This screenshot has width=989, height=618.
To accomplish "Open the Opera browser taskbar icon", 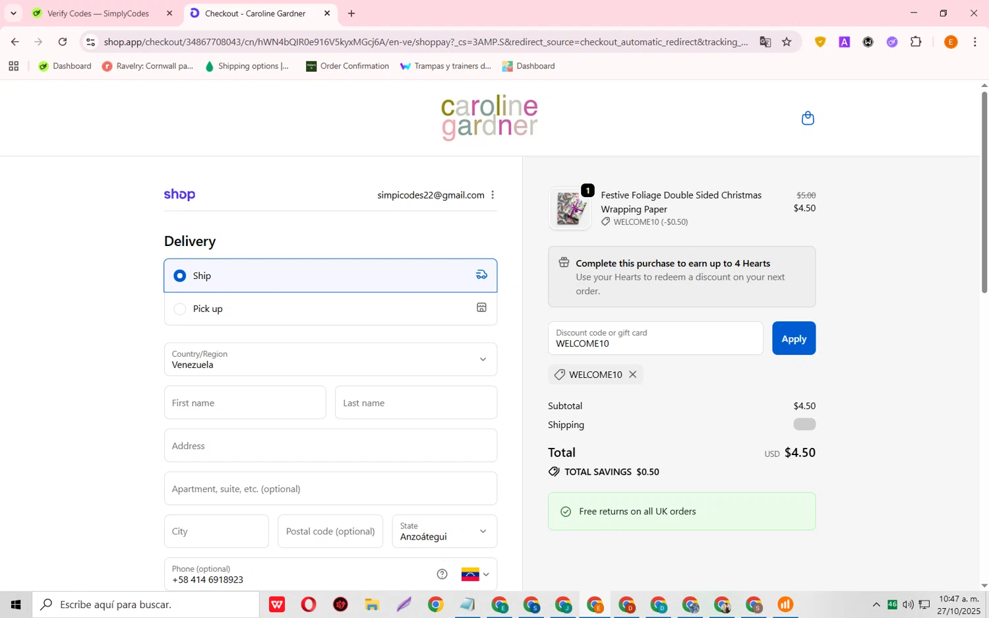I will coord(309,604).
